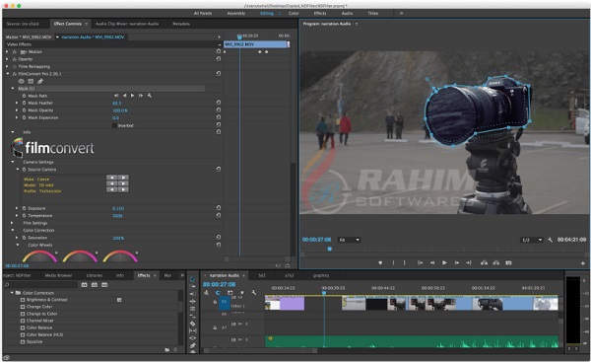
Task: Open the button editor plus icon
Action: tap(583, 263)
